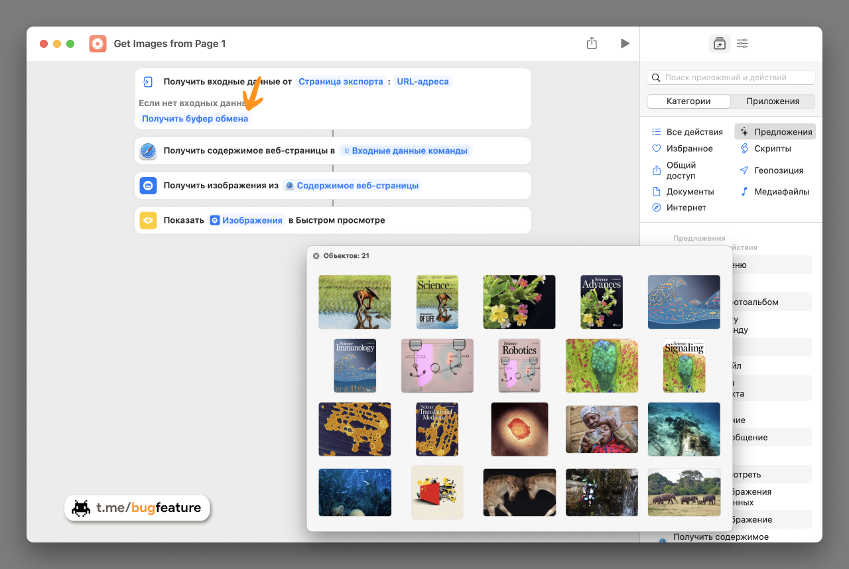
Task: Click the Изображения variable token
Action: (247, 220)
